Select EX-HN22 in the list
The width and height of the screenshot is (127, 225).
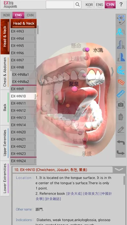coord(23,146)
